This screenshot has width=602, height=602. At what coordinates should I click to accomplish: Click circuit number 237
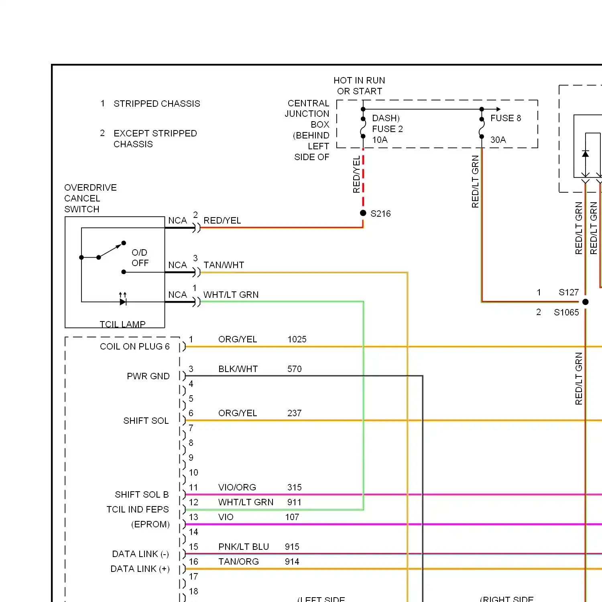point(295,413)
